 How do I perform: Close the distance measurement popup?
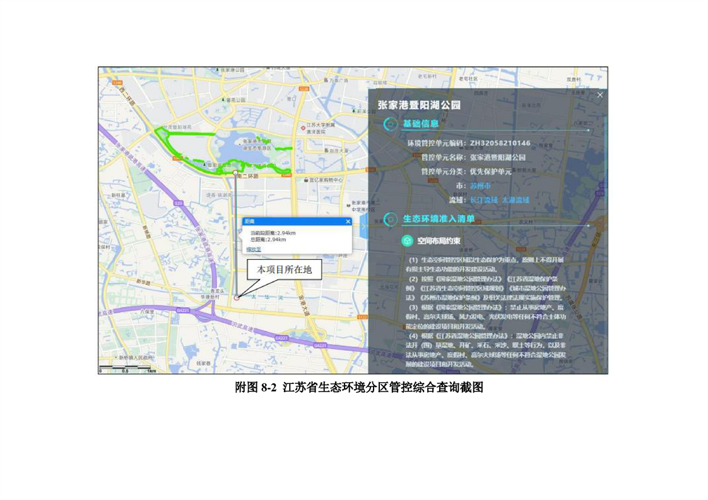[x=348, y=221]
